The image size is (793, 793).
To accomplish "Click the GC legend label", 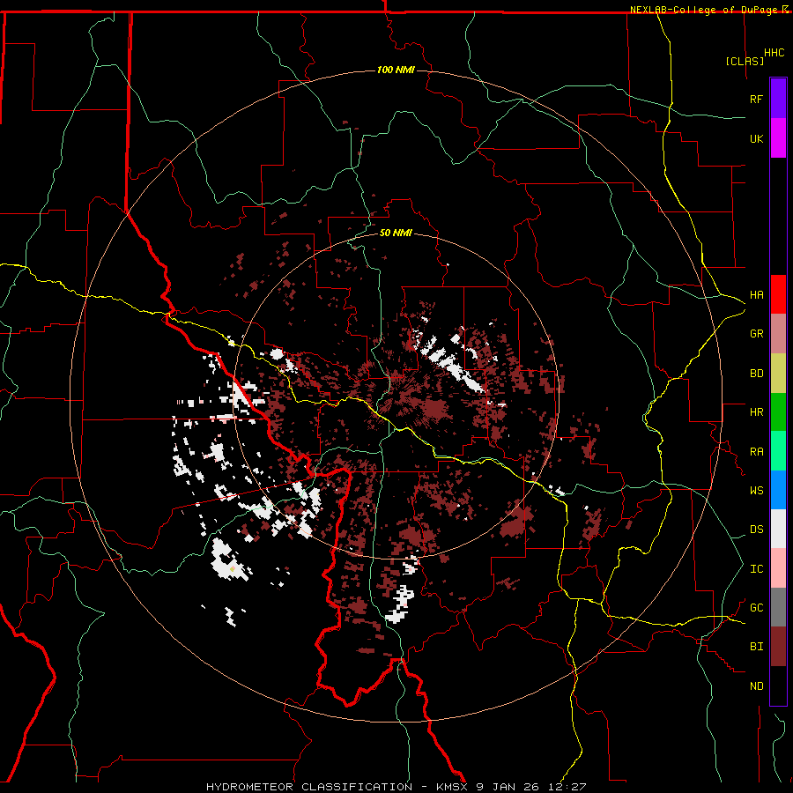I will click(756, 608).
